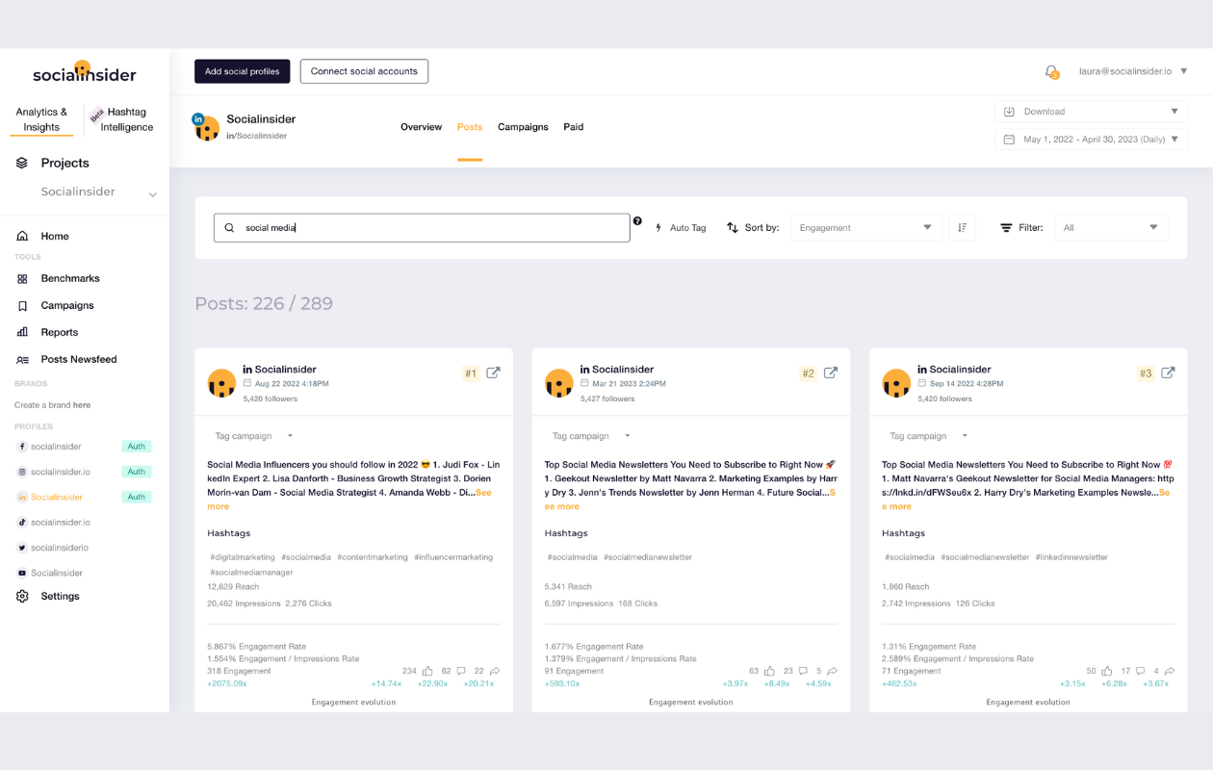The width and height of the screenshot is (1213, 770).
Task: Click the Settings gear icon
Action: [22, 596]
